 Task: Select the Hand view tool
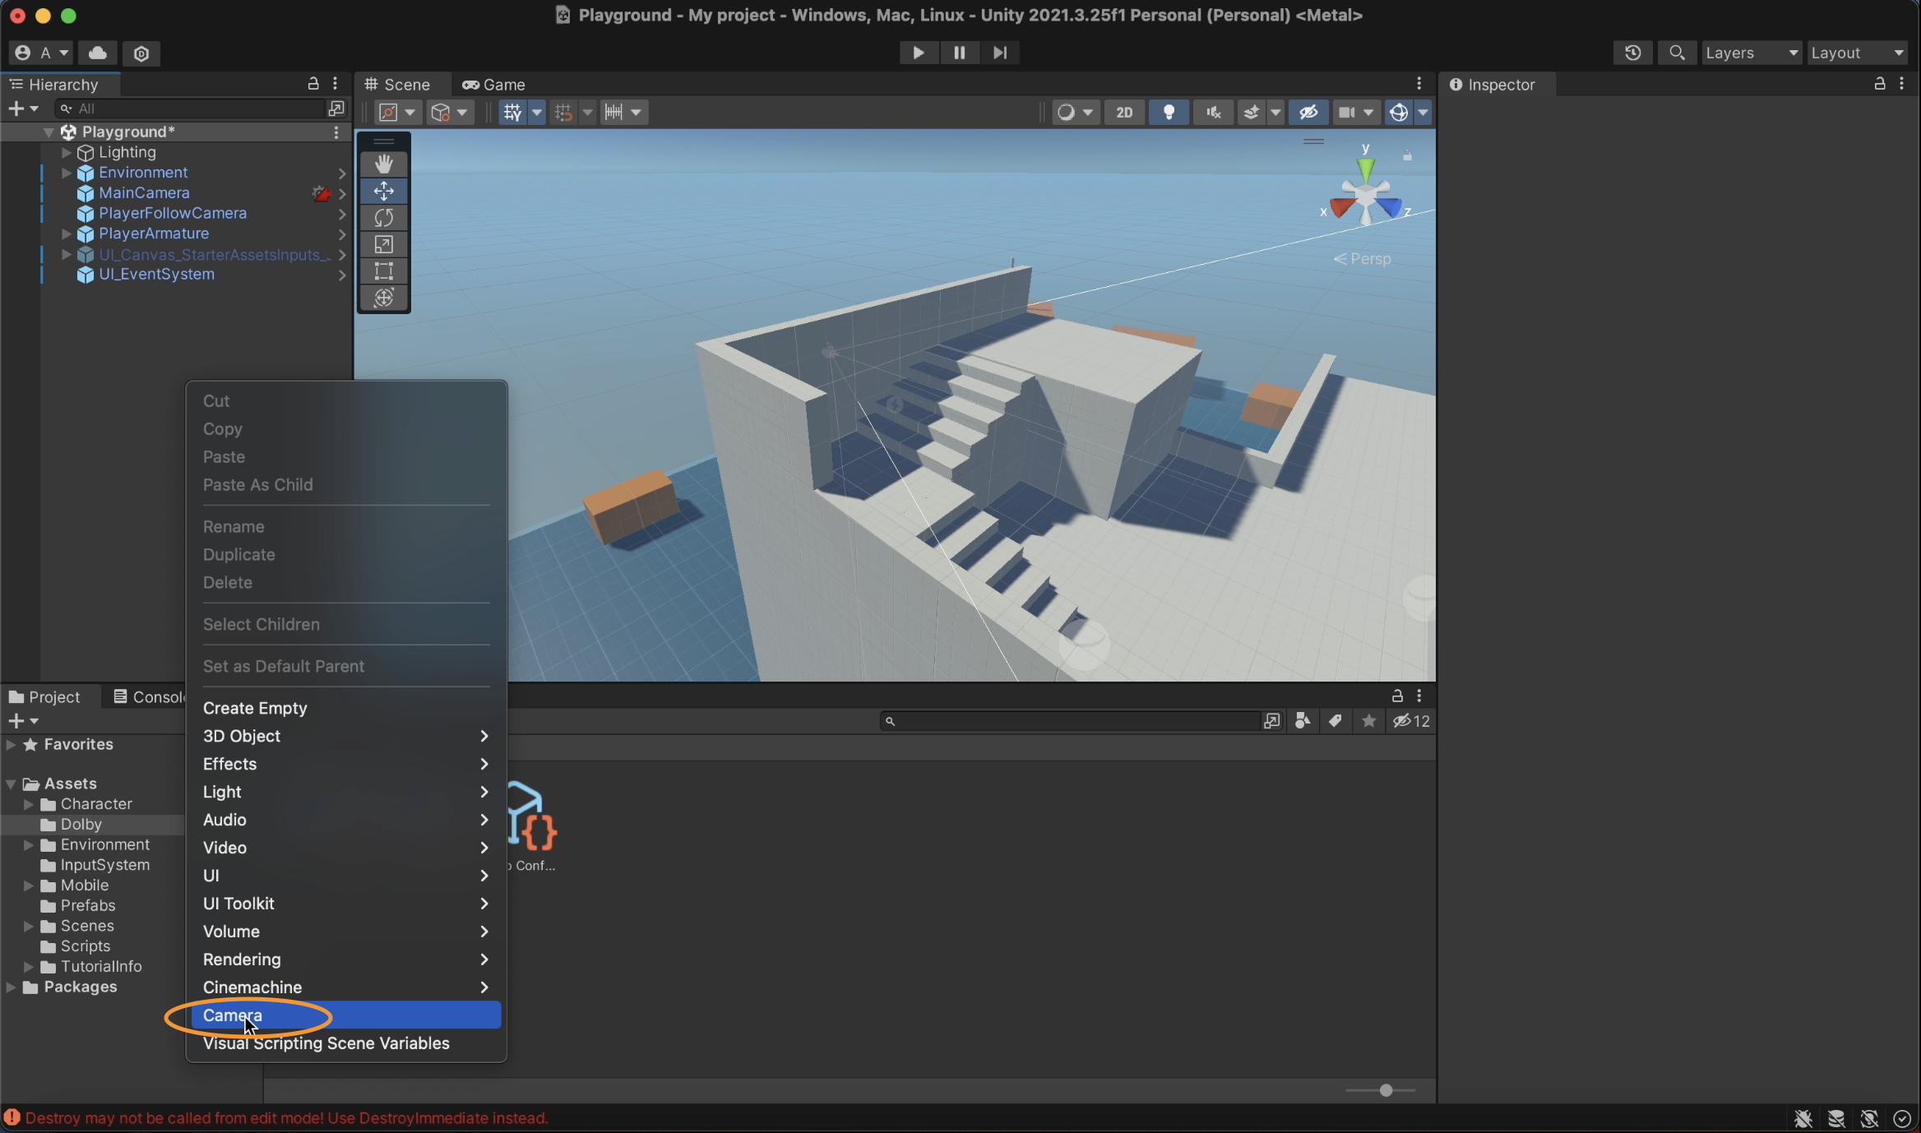[x=383, y=164]
